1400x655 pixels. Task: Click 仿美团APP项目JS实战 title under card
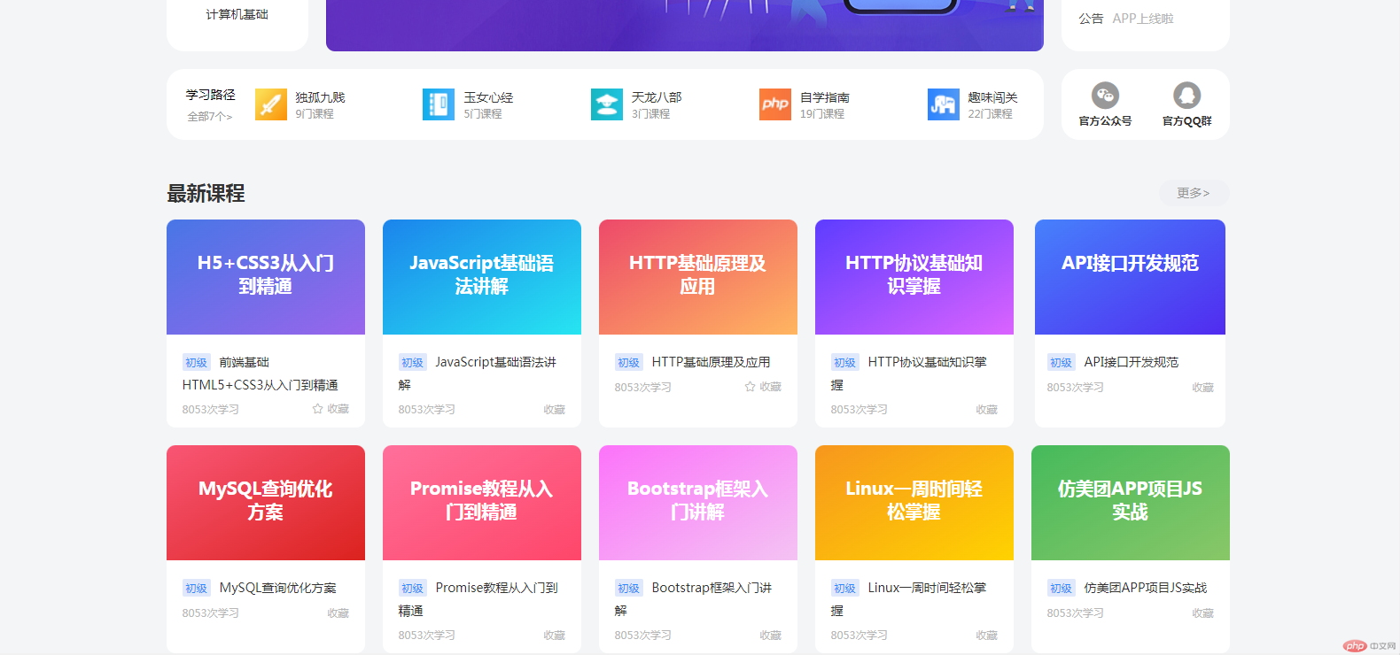point(1146,588)
